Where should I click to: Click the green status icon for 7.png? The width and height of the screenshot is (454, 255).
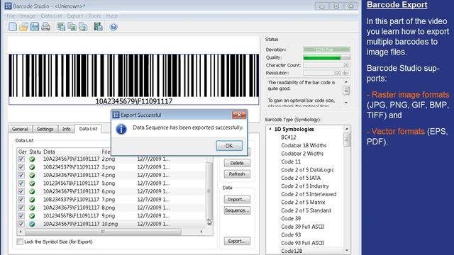pos(32,200)
